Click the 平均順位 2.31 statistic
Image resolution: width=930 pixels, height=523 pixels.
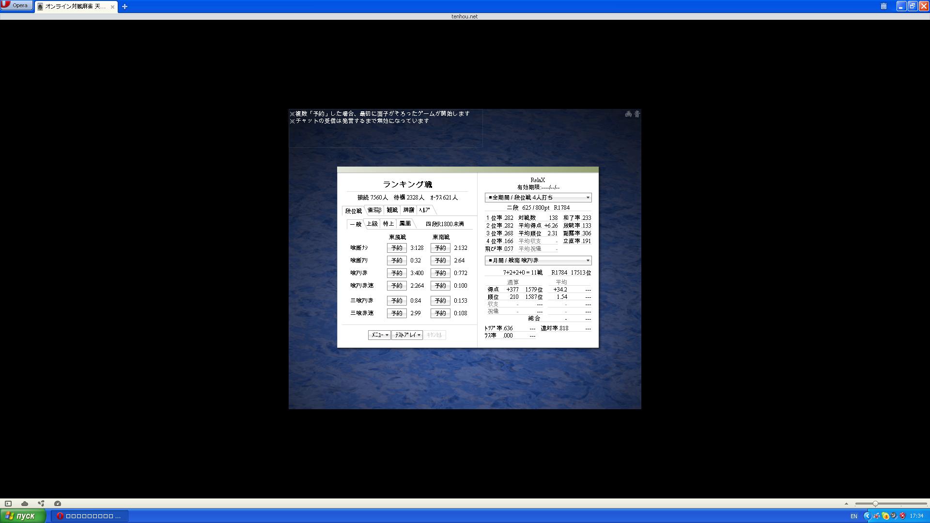point(538,233)
